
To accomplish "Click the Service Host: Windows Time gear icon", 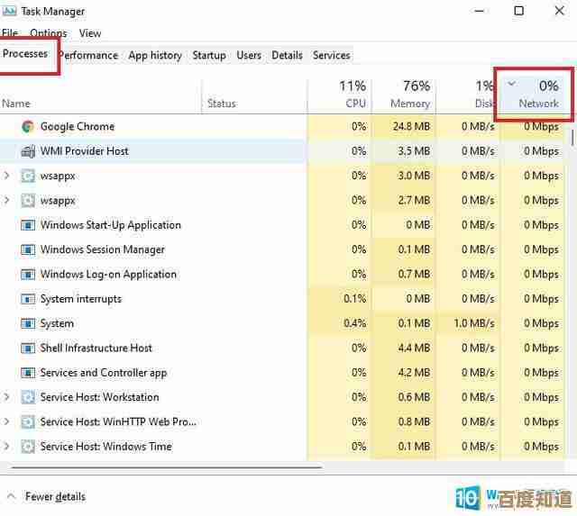I will pos(28,447).
